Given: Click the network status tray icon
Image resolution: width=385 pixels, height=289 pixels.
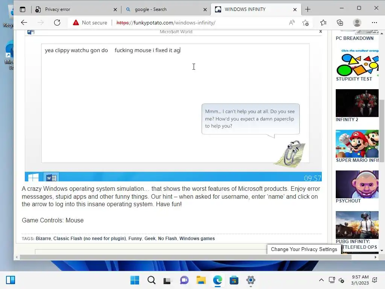Looking at the screenshot, I should [332, 280].
